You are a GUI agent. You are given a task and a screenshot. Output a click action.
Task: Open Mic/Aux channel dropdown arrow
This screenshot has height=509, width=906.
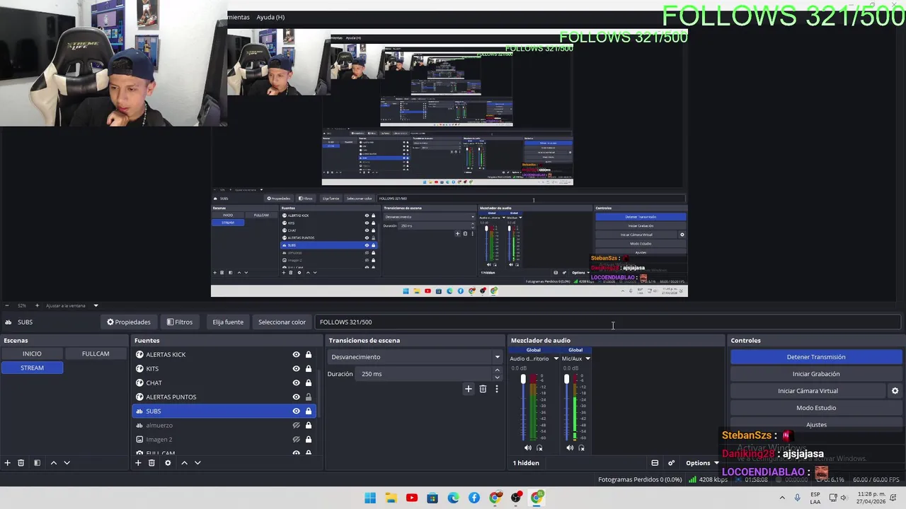(587, 358)
